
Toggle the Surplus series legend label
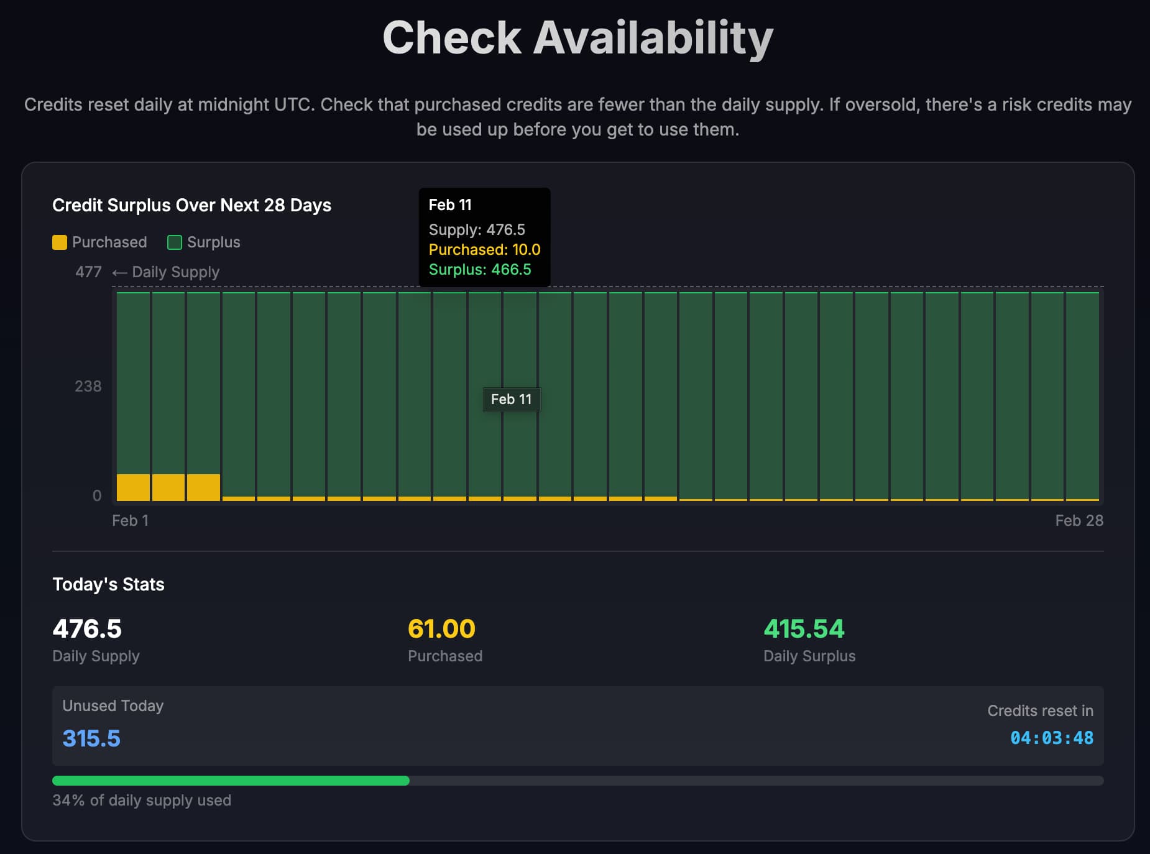(x=213, y=242)
